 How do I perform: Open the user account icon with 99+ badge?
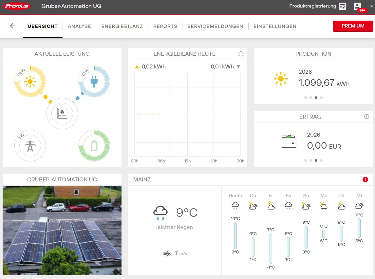pyautogui.click(x=357, y=6)
